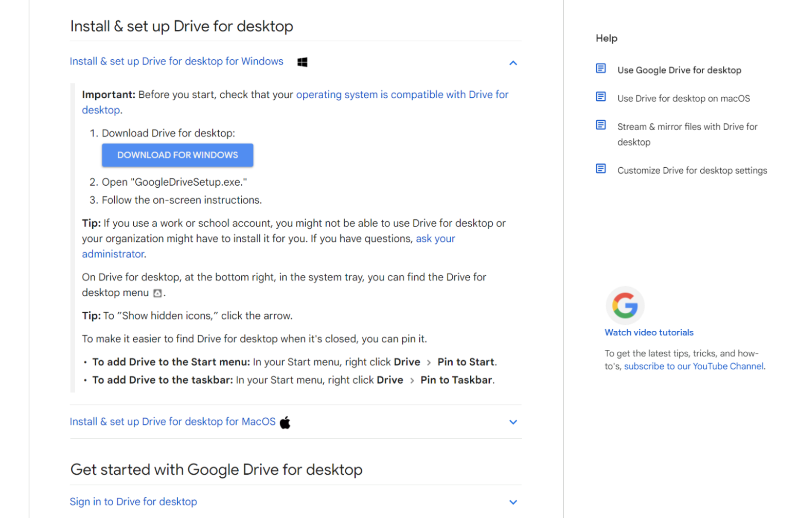Click the Pin to Taskbar text
The image size is (798, 518).
point(457,380)
